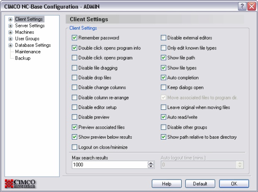Viewport: 258px width, 192px height.
Task: Check Leave original when moving files
Action: (163, 107)
